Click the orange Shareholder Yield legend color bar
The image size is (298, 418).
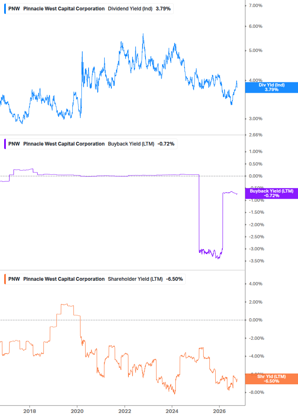point(5,279)
